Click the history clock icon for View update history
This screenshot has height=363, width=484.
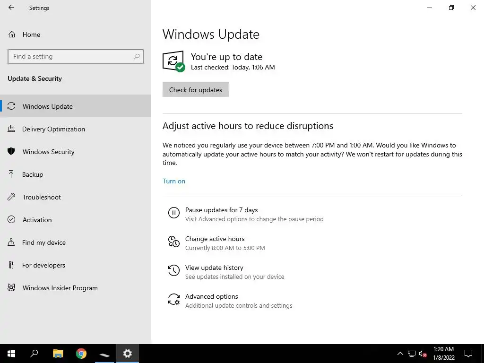[174, 270]
